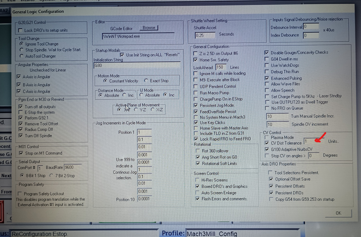Image resolution: width=361 pixels, height=237 pixels.
Task: Toggle Radius Comp Off checkbox
Action: pyautogui.click(x=21, y=130)
